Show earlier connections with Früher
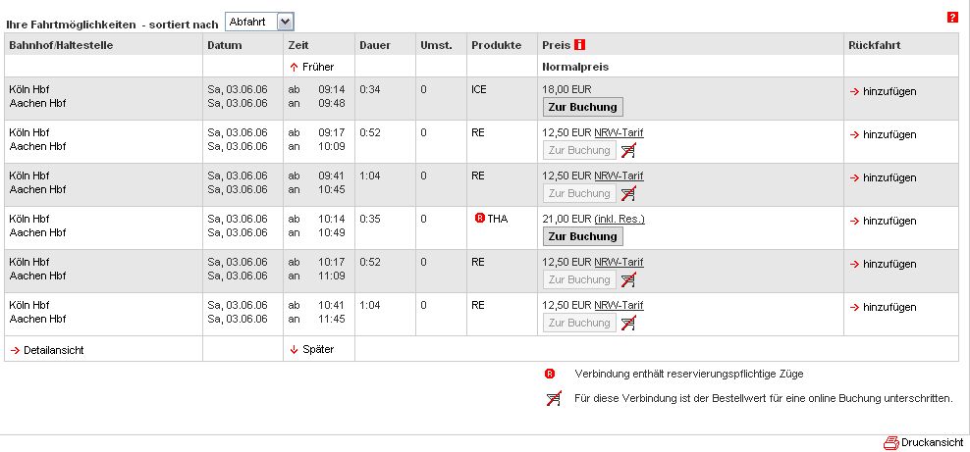Screen dimensions: 970x452 click(312, 67)
